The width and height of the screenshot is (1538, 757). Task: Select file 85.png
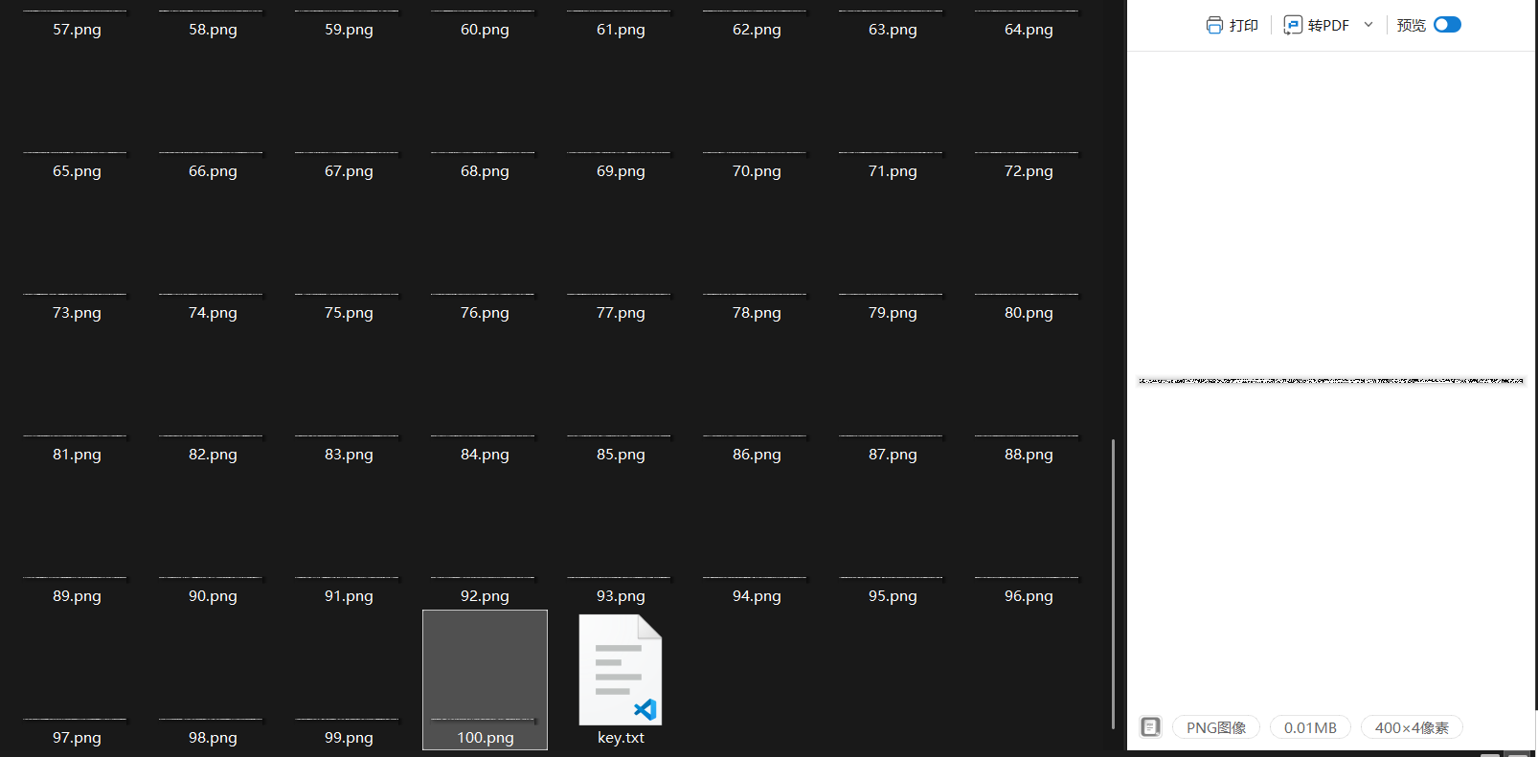point(621,455)
